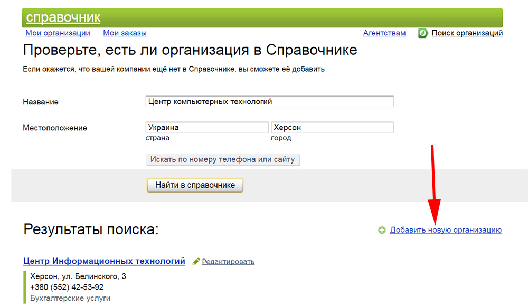Click the address Херсон, ул. Белинского, 3
The height and width of the screenshot is (307, 528).
point(78,276)
